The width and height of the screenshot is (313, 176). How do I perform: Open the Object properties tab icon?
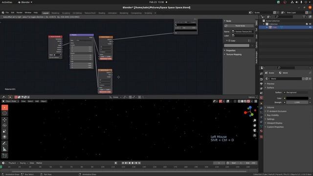pyautogui.click(x=261, y=103)
